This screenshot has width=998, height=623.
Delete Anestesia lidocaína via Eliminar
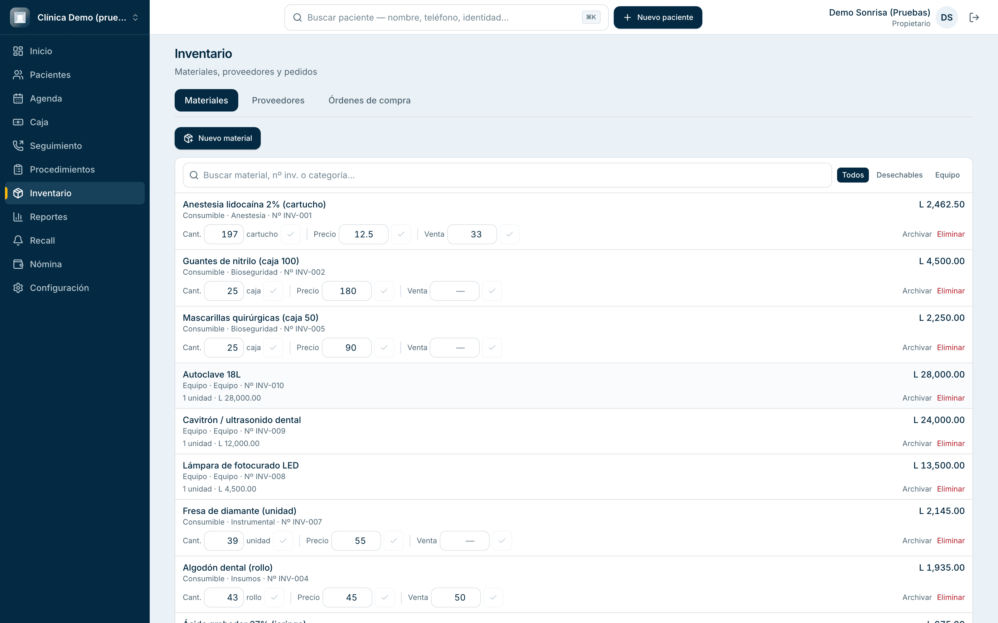point(951,234)
